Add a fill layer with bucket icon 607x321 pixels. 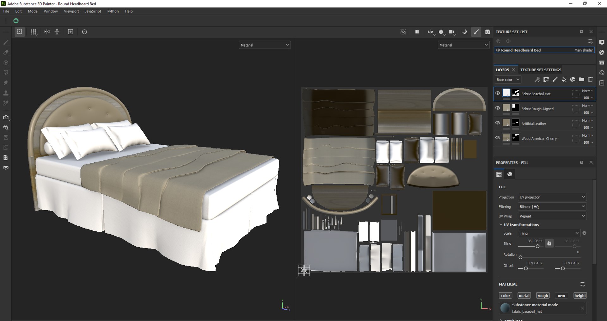click(x=564, y=79)
